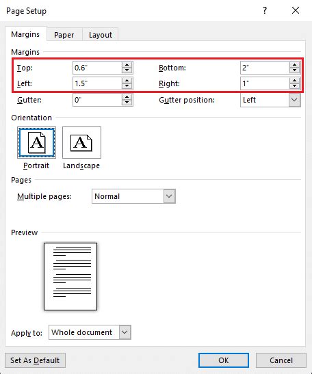Switch to the Paper tab
Image resolution: width=312 pixels, height=374 pixels.
tap(64, 35)
